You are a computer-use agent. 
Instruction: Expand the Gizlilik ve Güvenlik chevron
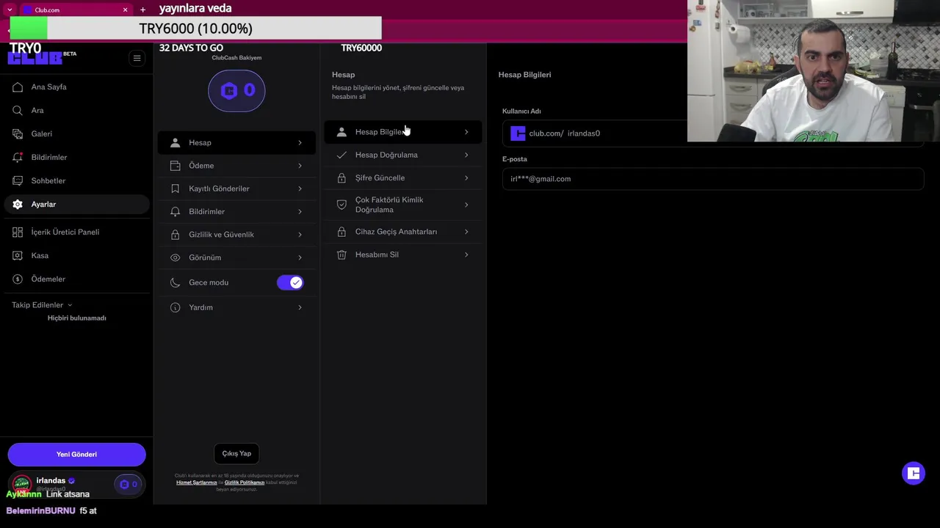(x=300, y=235)
